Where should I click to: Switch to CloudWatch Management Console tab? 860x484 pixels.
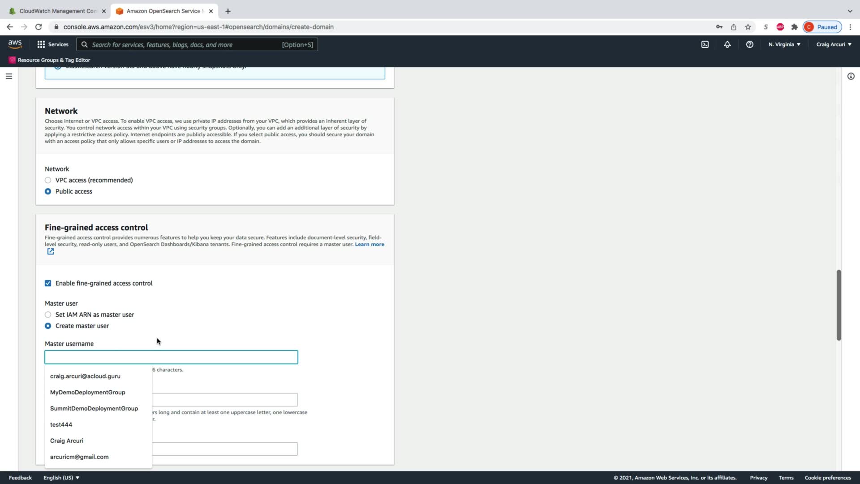(x=57, y=11)
